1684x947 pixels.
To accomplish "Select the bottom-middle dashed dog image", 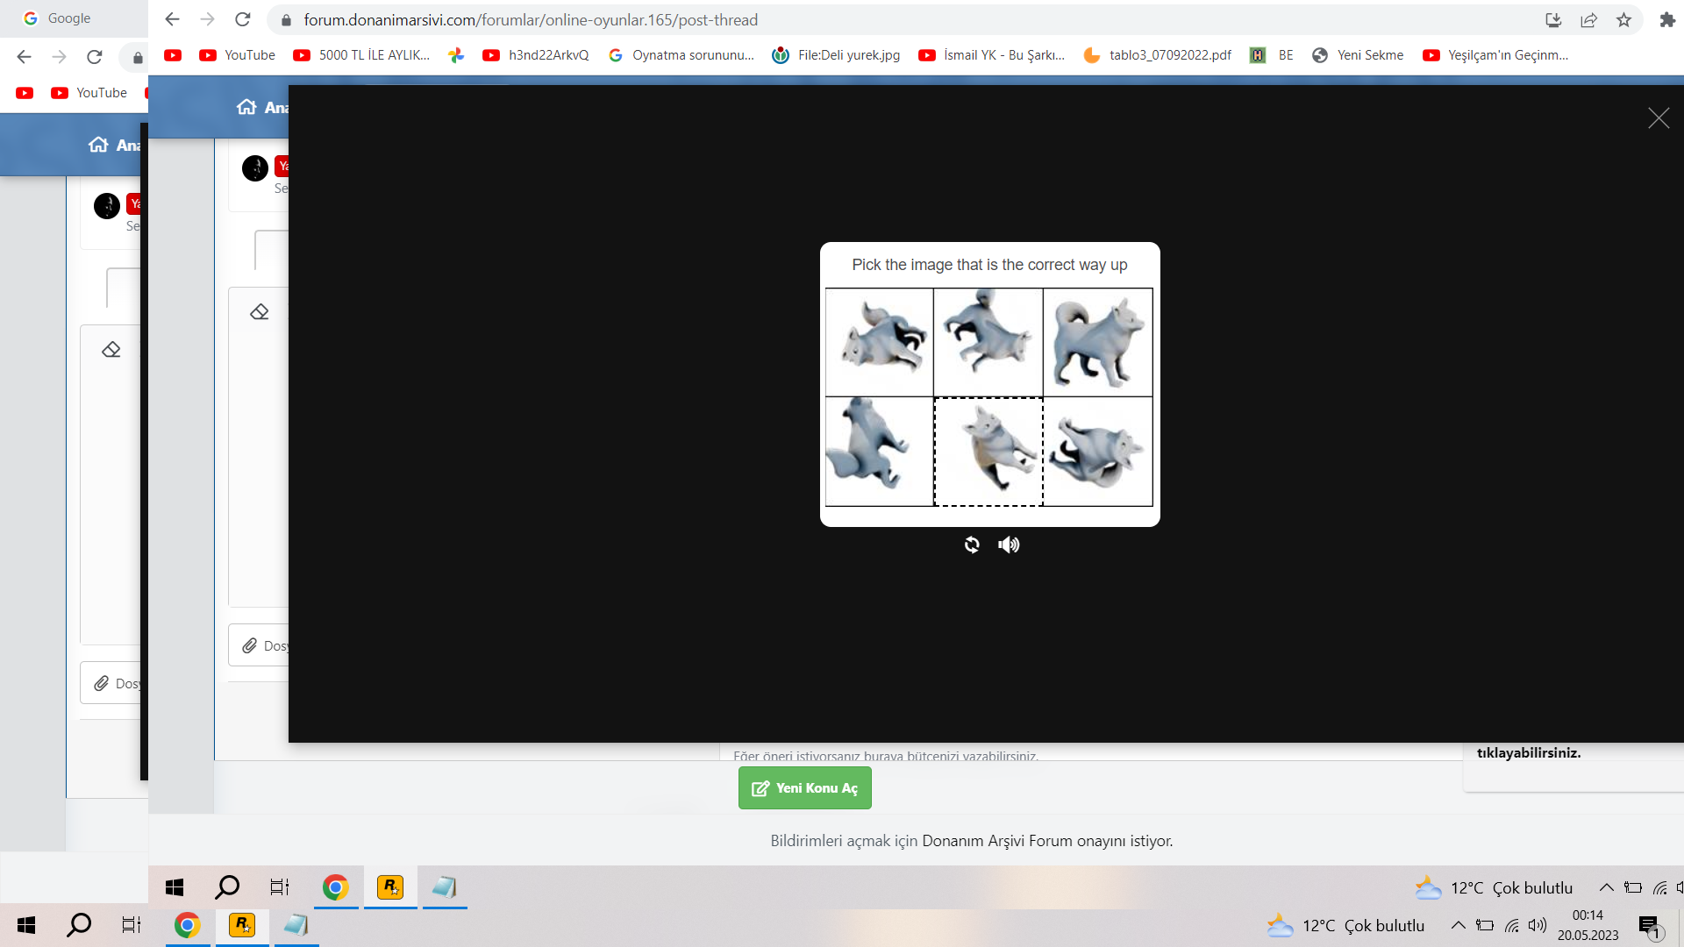I will tap(988, 452).
